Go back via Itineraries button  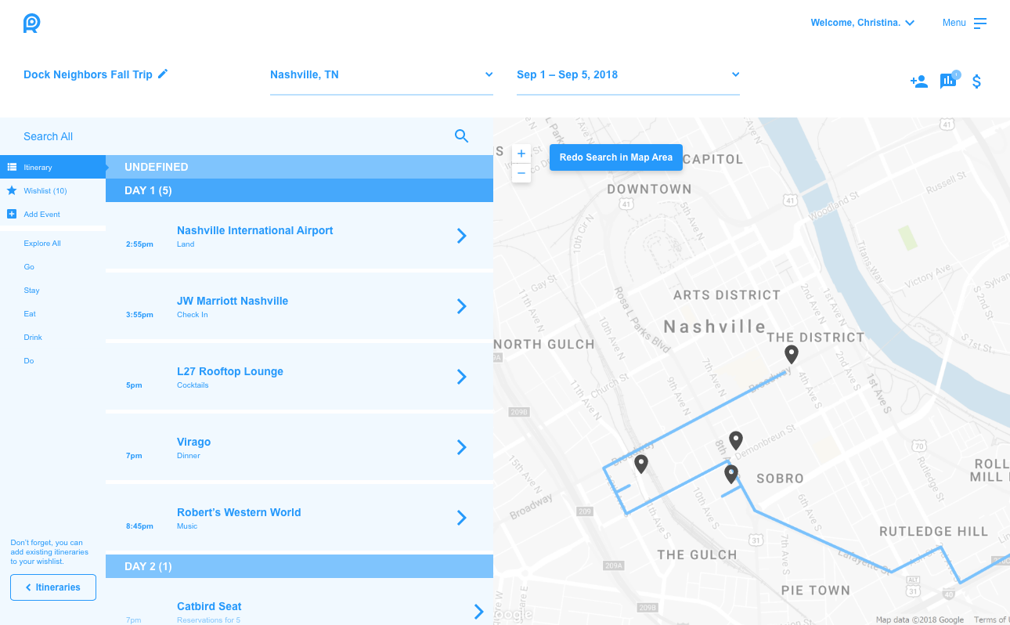53,587
